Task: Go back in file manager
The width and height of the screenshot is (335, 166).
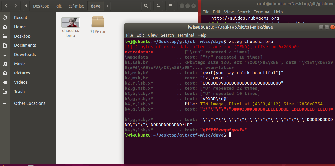Action: pyautogui.click(x=6, y=6)
